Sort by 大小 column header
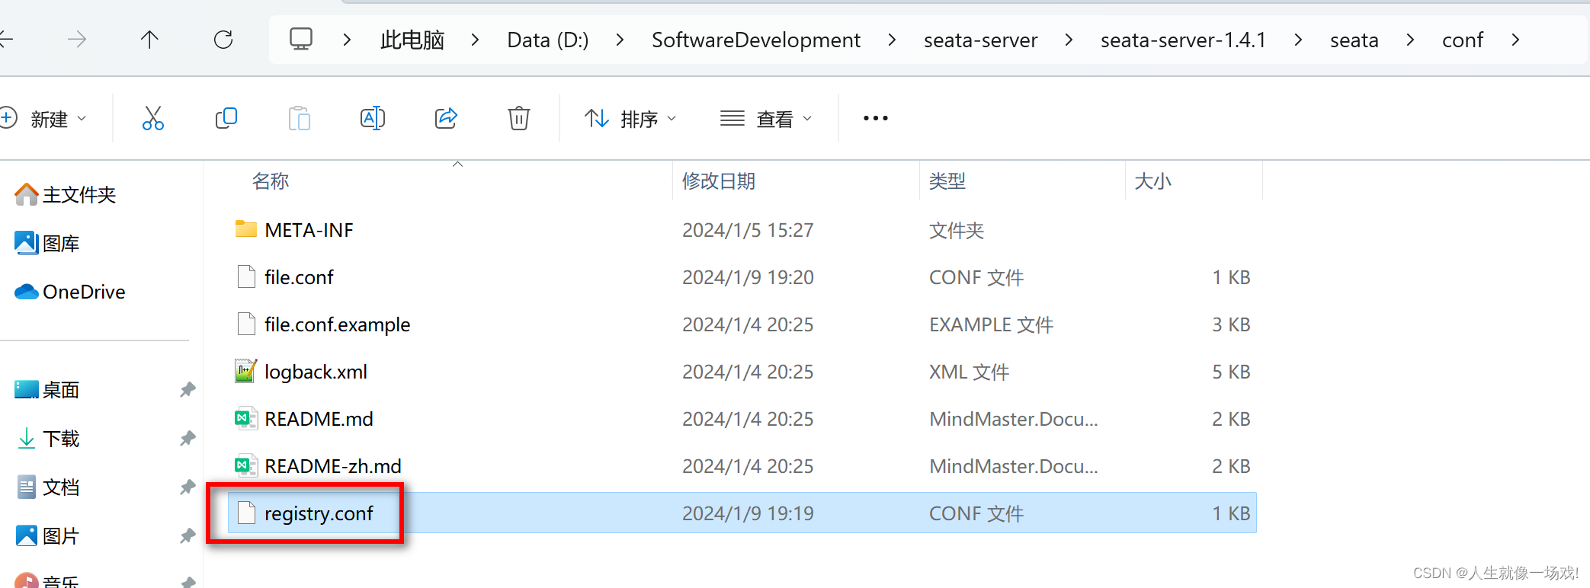This screenshot has width=1590, height=588. pyautogui.click(x=1152, y=181)
